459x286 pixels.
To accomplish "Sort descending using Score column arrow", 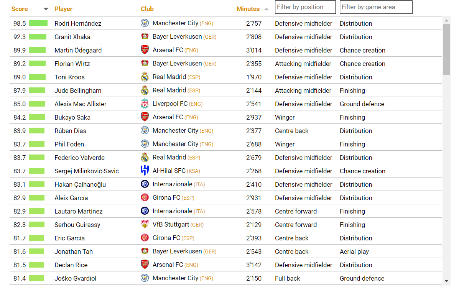I will (46, 9).
